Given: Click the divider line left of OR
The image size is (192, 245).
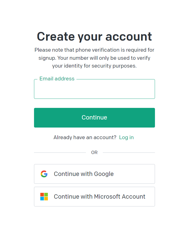Looking at the screenshot, I should (60, 152).
